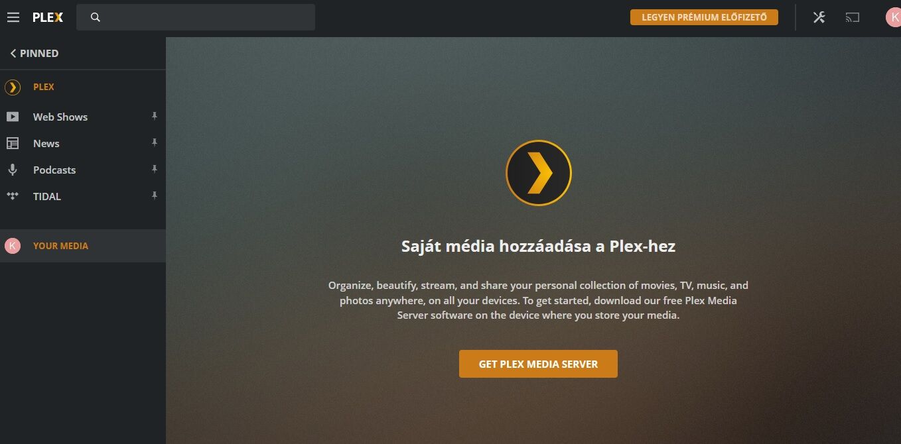Click the cast to device icon
This screenshot has width=901, height=444.
[x=853, y=17]
